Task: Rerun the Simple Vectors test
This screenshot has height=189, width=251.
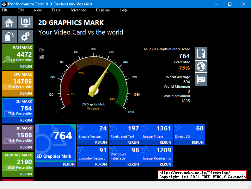Action: pyautogui.click(x=101, y=142)
